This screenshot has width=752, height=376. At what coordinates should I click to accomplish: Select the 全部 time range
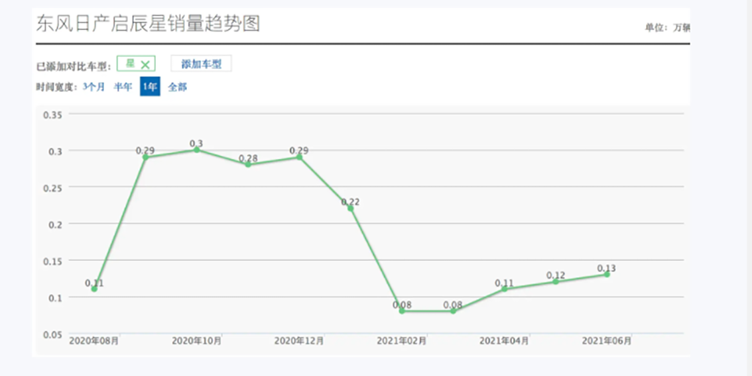point(178,87)
